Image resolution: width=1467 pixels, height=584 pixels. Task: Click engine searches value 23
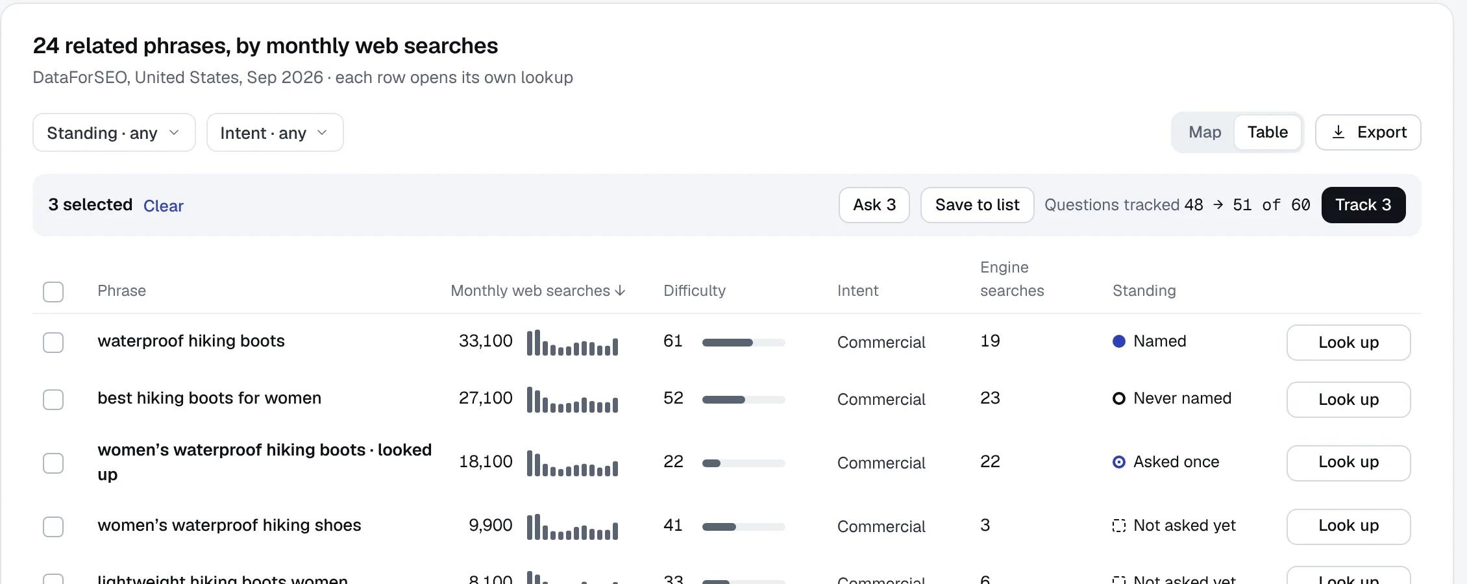pyautogui.click(x=990, y=398)
